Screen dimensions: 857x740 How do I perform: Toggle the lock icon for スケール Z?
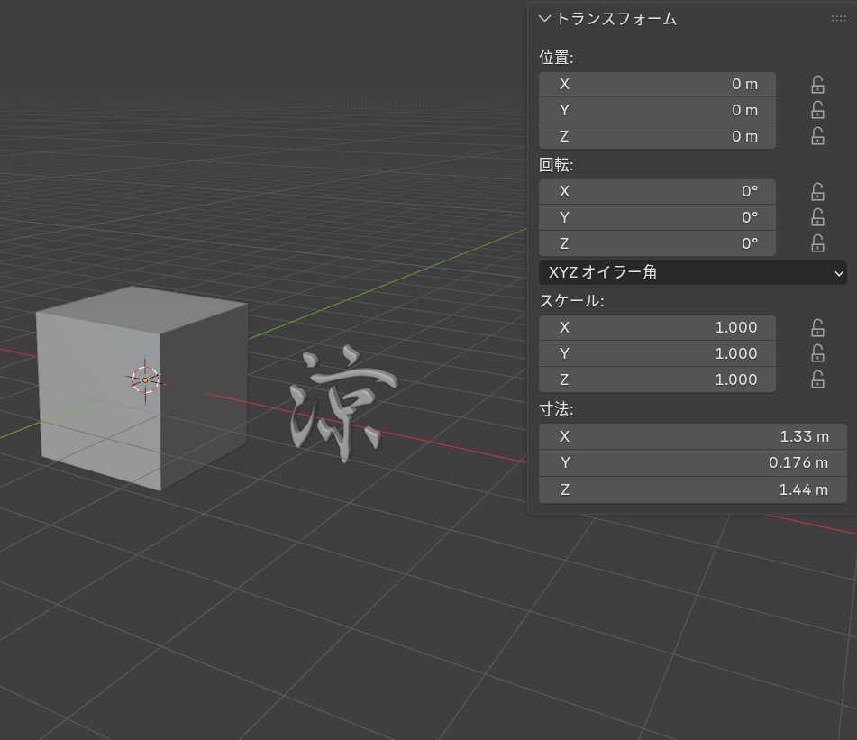[817, 379]
